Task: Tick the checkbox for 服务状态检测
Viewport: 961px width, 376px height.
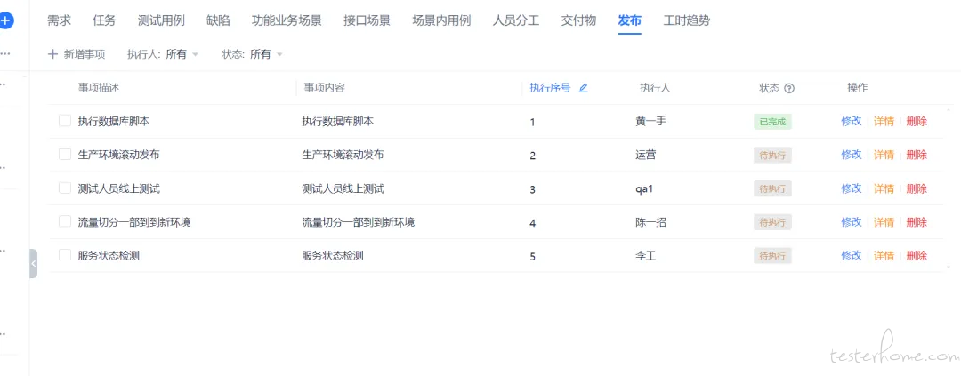Action: pyautogui.click(x=65, y=255)
